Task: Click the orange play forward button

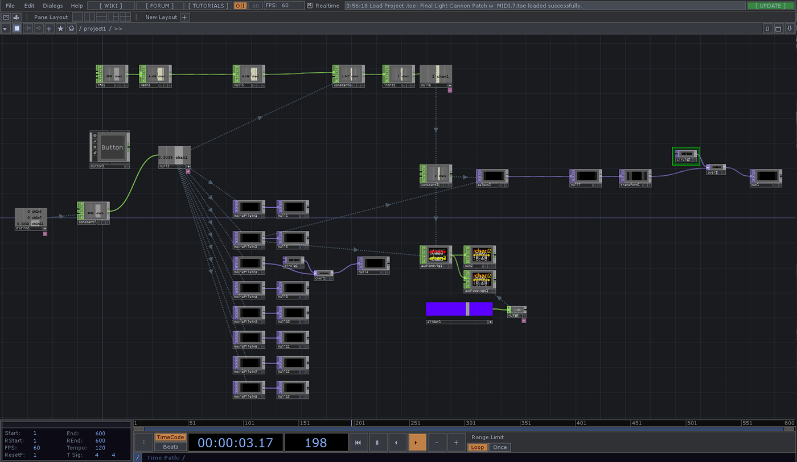Action: (417, 442)
